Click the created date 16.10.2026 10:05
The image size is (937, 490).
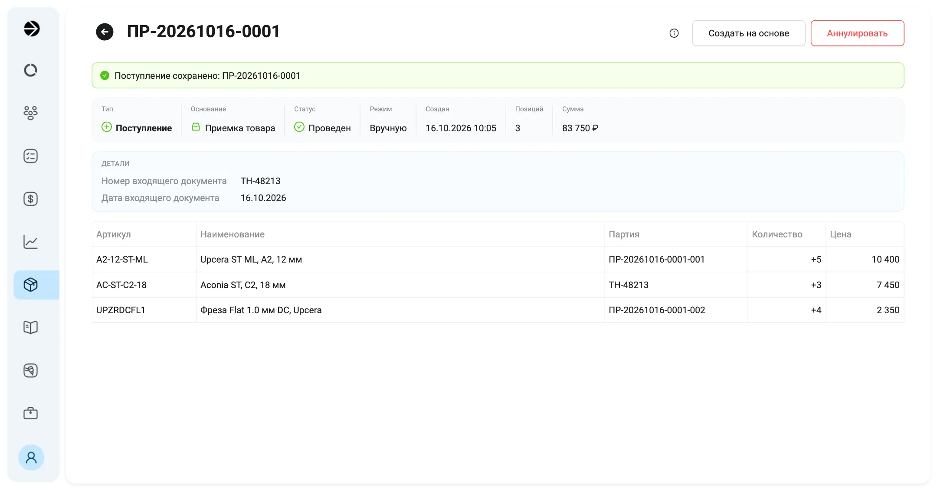461,128
